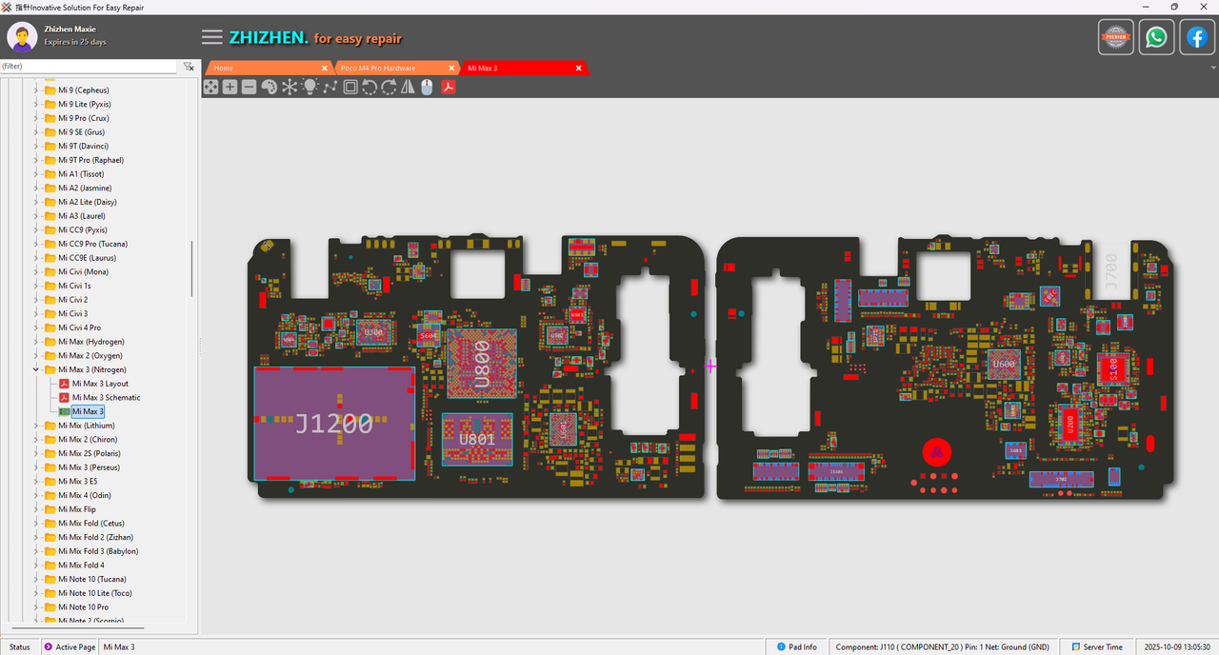The image size is (1219, 655).
Task: Click the U600 chip on right board
Action: pyautogui.click(x=1004, y=364)
